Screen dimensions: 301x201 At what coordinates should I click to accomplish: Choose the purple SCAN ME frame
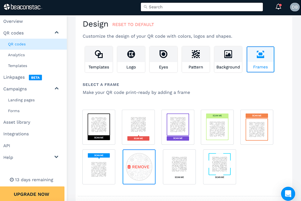coord(178,127)
